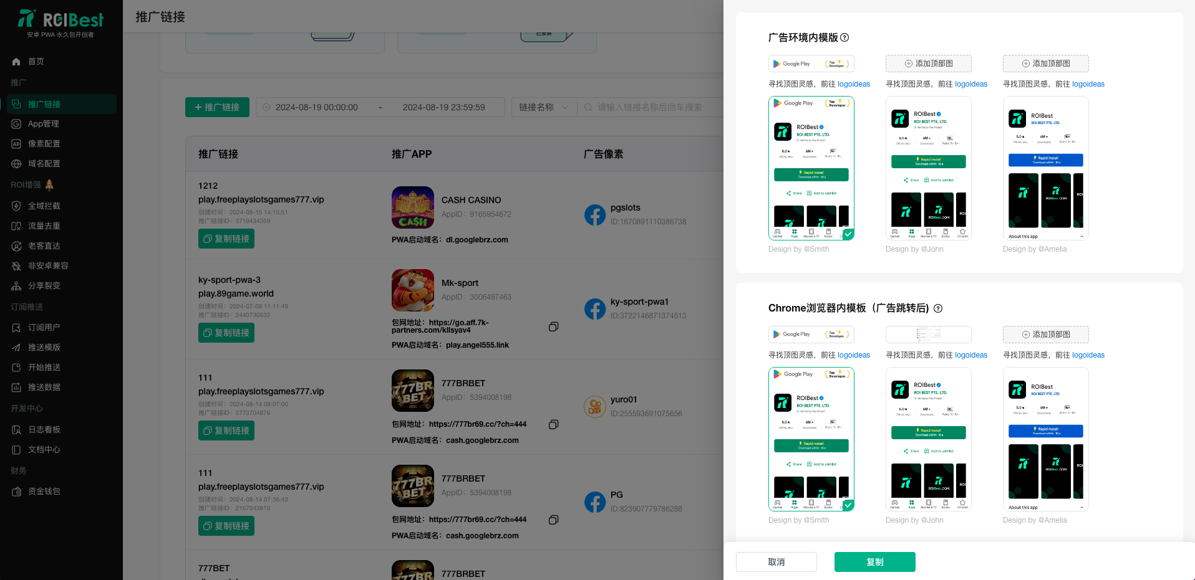Click the end date 2024-08-19 23:59:59 field

tap(443, 107)
